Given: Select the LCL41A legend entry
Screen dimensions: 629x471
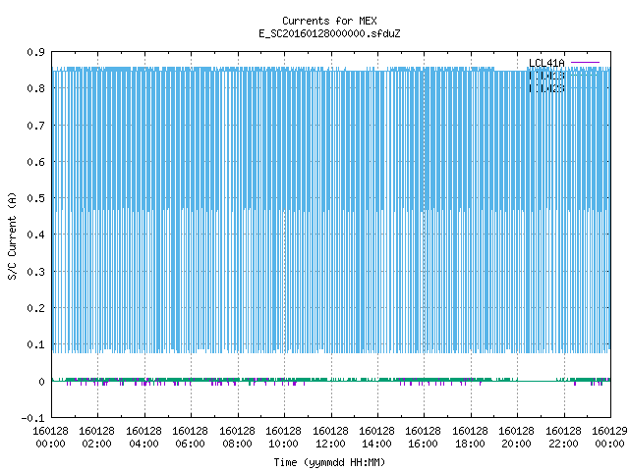Looking at the screenshot, I should 546,63.
